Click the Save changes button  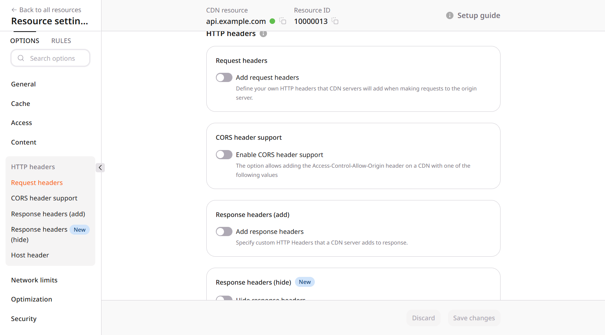tap(474, 318)
